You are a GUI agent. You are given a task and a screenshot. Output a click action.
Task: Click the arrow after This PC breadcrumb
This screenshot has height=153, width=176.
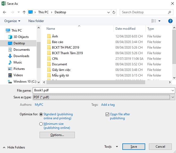52,12
